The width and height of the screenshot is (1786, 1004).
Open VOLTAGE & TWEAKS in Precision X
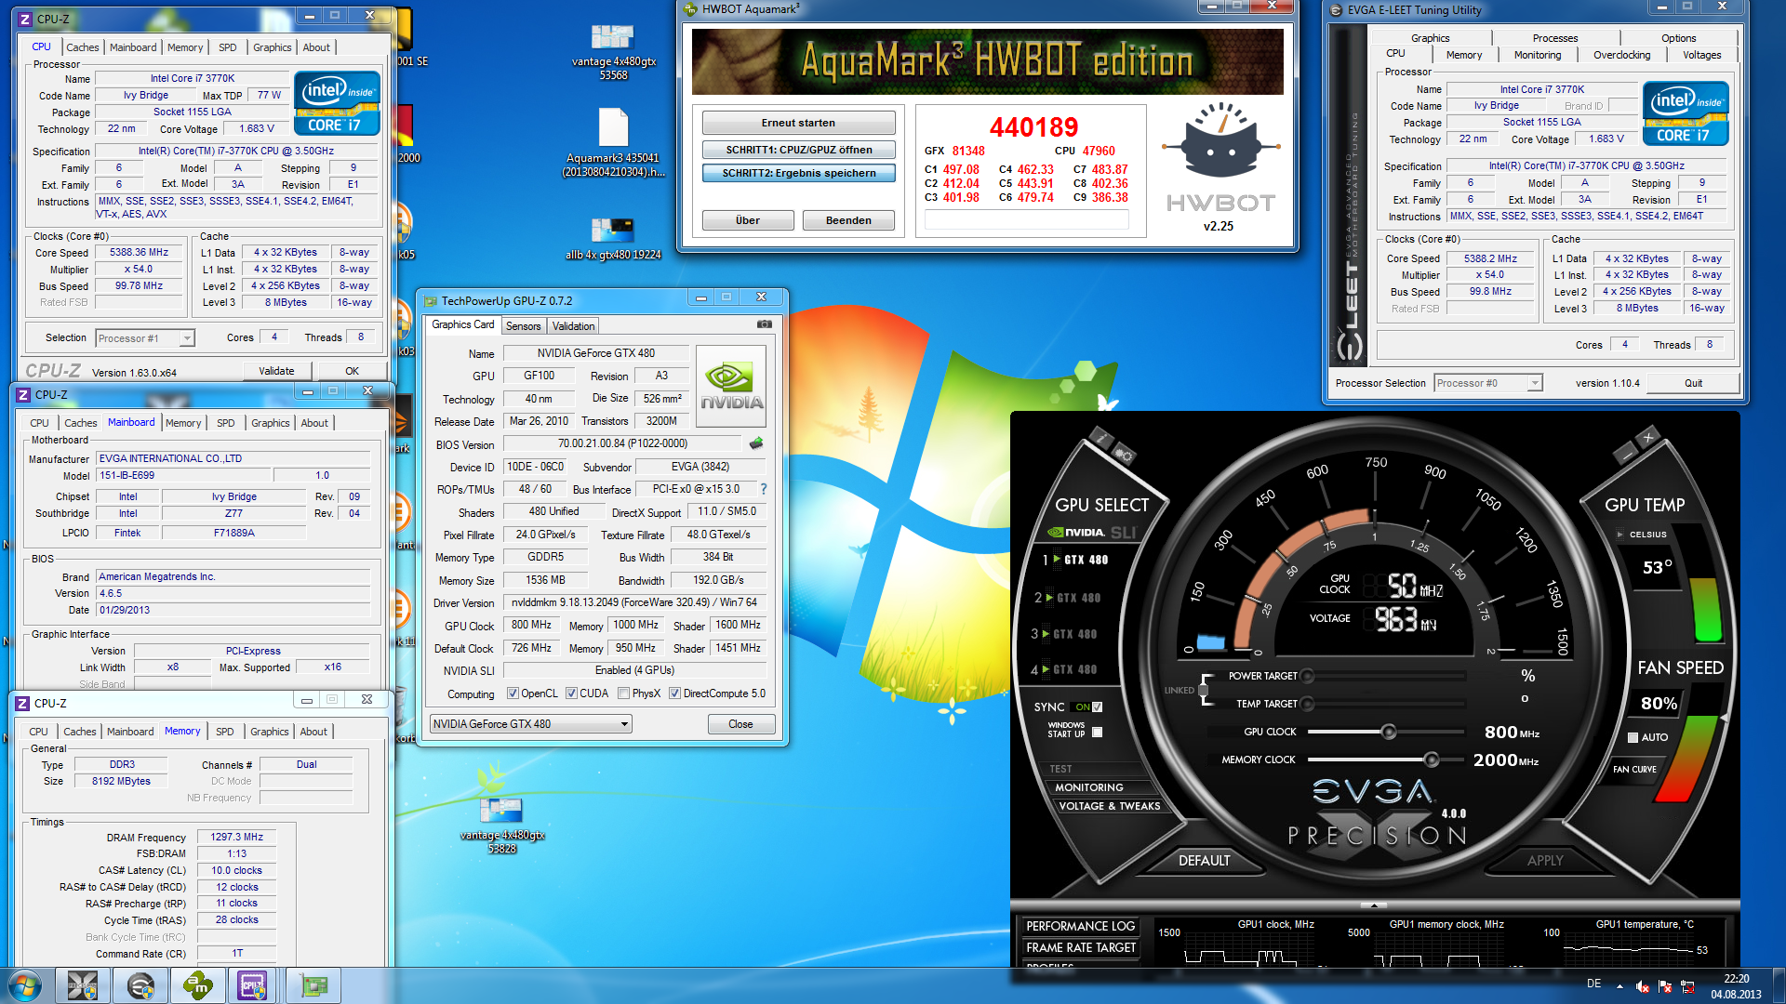(x=1109, y=806)
